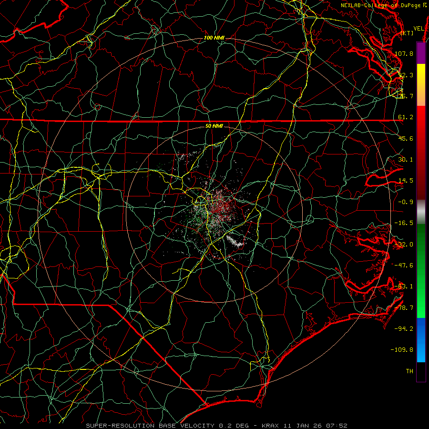Click the -78.7 legend value
This screenshot has width=429, height=429.
tap(404, 308)
